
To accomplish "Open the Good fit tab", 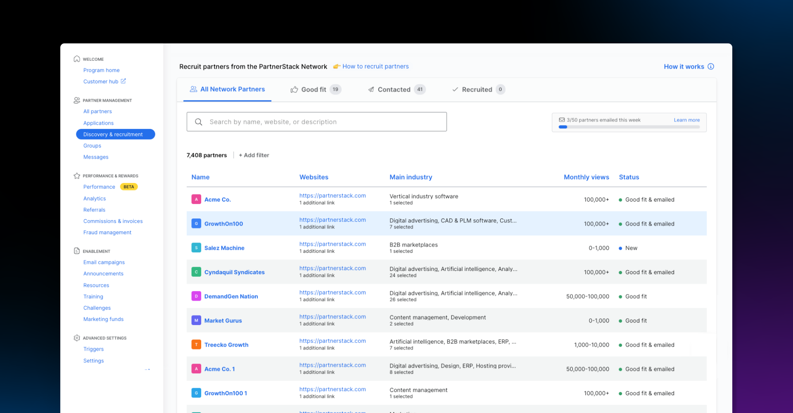I will 316,90.
